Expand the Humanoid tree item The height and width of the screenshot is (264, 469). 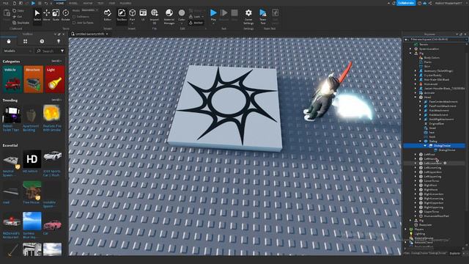pos(416,84)
